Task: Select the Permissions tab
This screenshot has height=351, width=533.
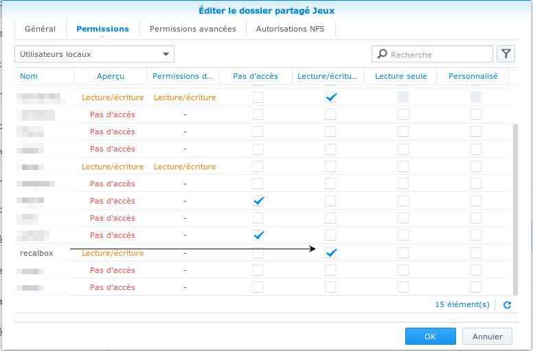Action: click(102, 29)
